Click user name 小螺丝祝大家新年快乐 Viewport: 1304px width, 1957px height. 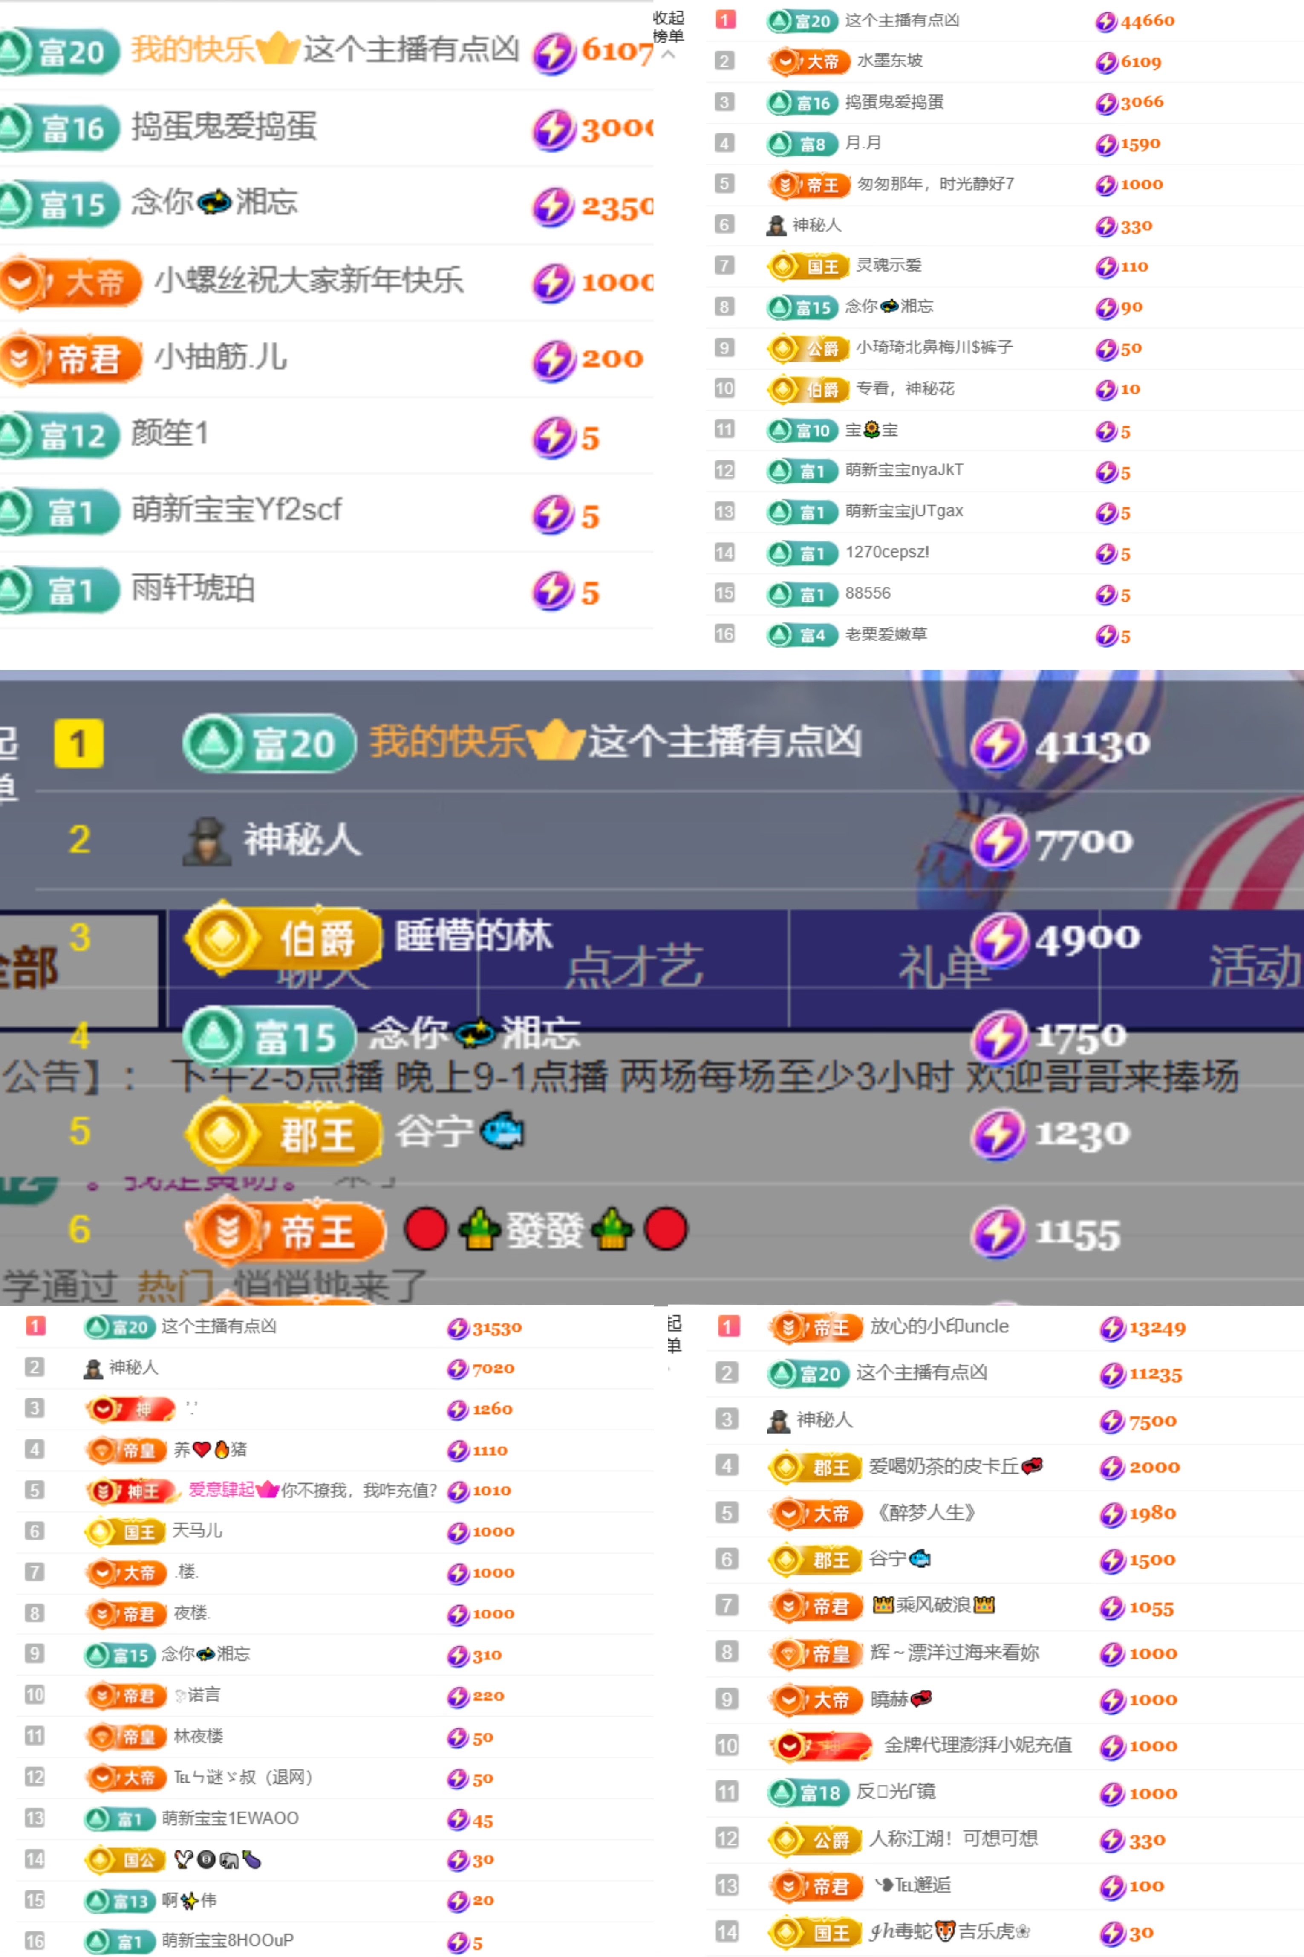pos(309,281)
